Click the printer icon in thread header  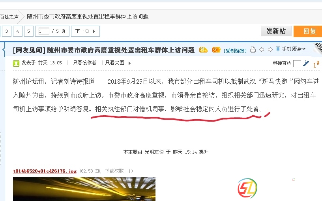coord(253,49)
